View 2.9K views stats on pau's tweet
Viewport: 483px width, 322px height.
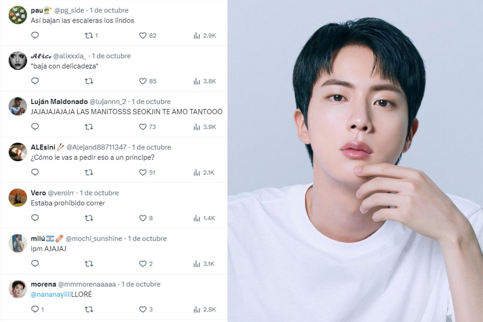point(204,35)
